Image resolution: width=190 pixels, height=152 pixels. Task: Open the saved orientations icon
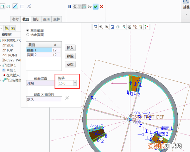pos(123,27)
